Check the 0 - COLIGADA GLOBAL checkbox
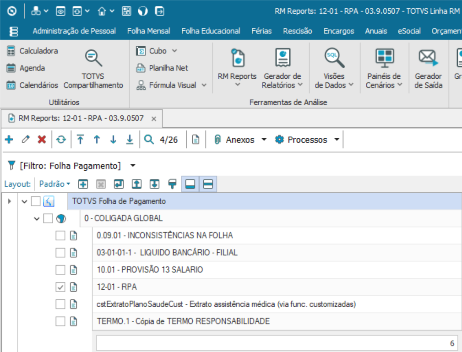462x352 pixels. [x=48, y=218]
